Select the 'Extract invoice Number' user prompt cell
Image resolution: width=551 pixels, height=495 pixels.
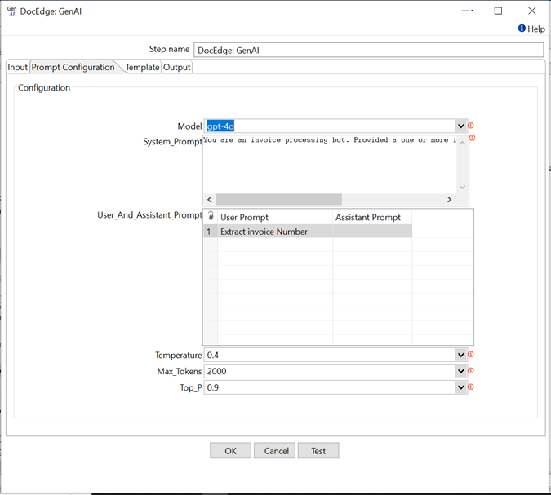(x=274, y=232)
